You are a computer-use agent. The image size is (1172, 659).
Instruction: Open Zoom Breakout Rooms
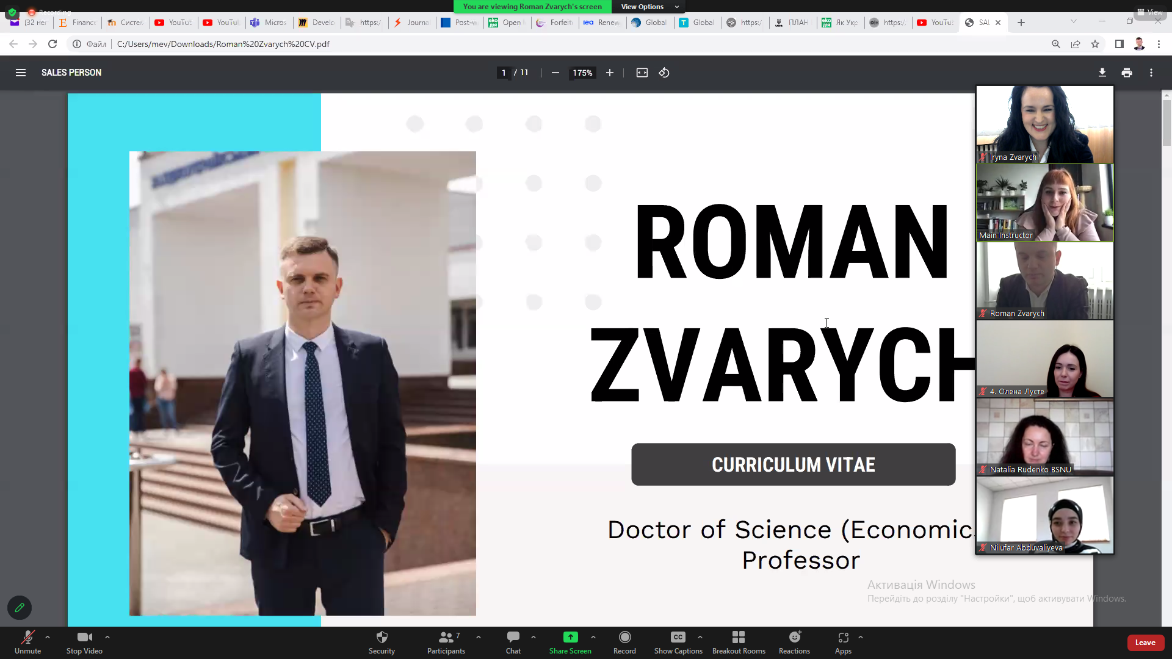(739, 643)
